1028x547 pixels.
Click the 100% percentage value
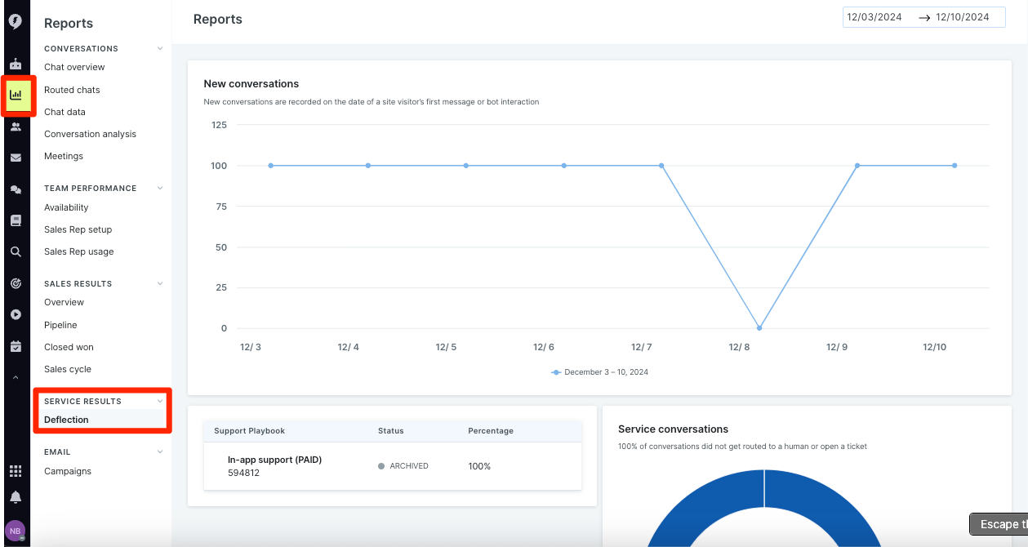pyautogui.click(x=479, y=466)
